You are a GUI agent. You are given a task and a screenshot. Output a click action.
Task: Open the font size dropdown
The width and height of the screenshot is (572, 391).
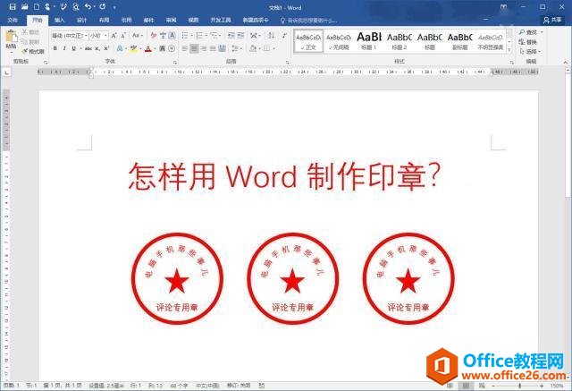click(105, 36)
